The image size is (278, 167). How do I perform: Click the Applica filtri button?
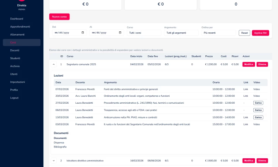tap(260, 33)
